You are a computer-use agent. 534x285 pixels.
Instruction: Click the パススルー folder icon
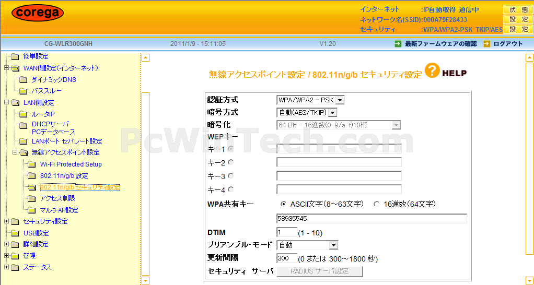click(23, 91)
